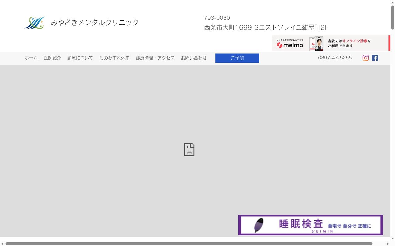Go to ホーム menu item
The width and height of the screenshot is (395, 246).
point(31,58)
